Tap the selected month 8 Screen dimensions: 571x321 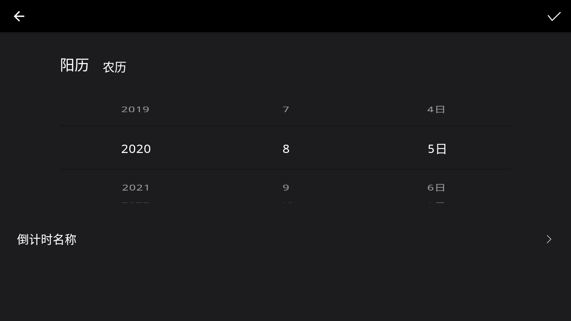[286, 149]
